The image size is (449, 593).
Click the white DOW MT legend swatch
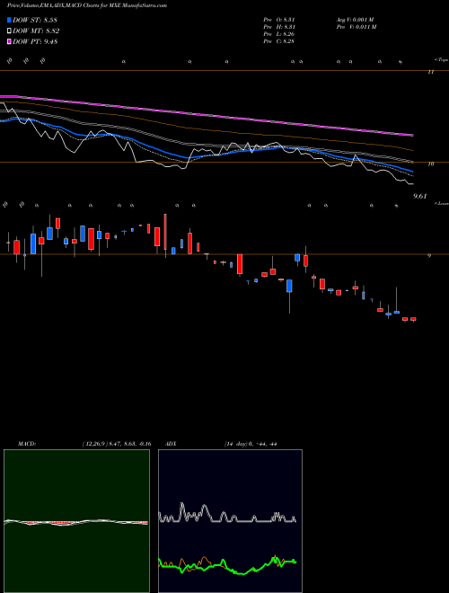10,31
